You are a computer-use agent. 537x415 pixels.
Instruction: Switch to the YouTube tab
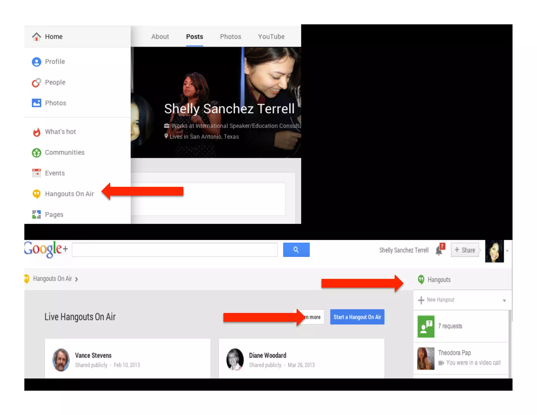pyautogui.click(x=271, y=37)
